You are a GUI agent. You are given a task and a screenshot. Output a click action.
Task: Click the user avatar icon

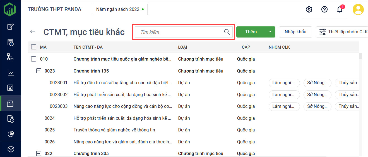pyautogui.click(x=358, y=9)
